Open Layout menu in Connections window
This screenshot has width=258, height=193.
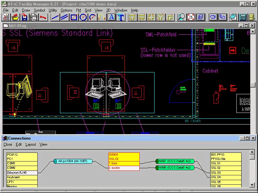pos(31,144)
